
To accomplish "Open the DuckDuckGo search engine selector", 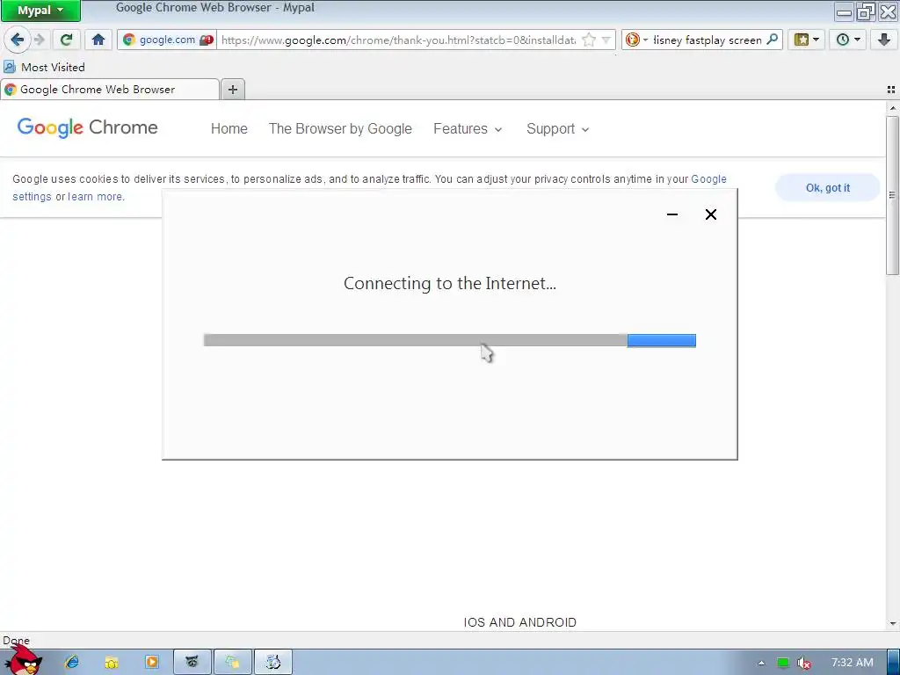I will [636, 40].
